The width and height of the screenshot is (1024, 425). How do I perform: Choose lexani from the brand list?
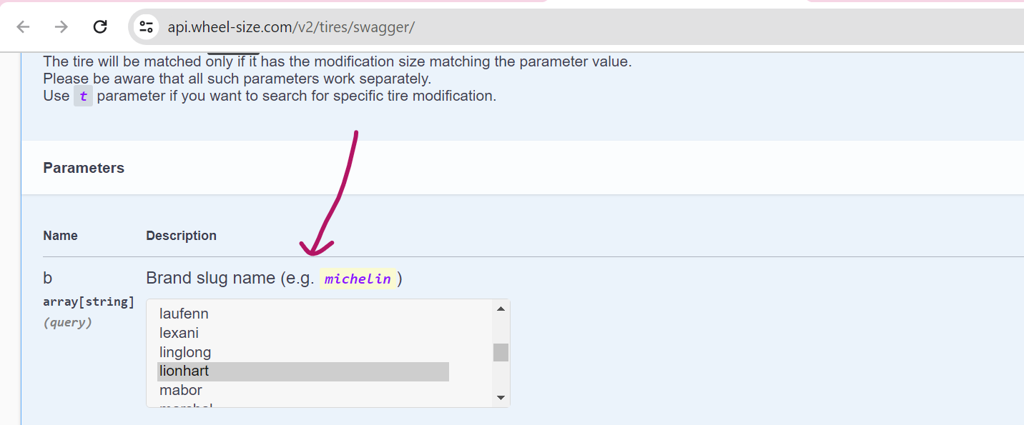click(179, 333)
